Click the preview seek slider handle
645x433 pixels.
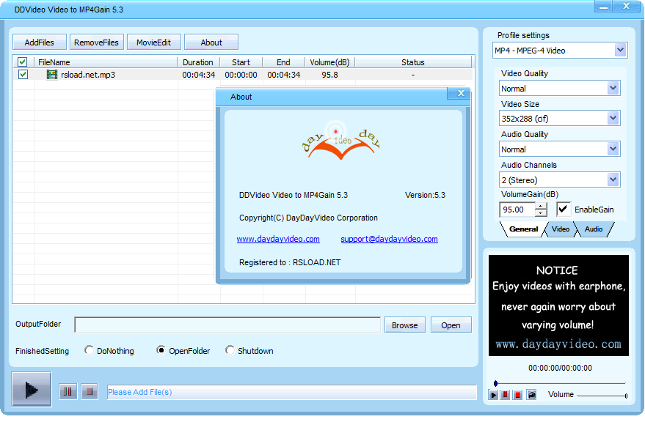[x=496, y=383]
